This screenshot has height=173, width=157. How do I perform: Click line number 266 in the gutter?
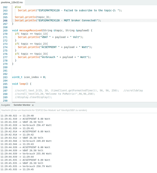(5, 20)
